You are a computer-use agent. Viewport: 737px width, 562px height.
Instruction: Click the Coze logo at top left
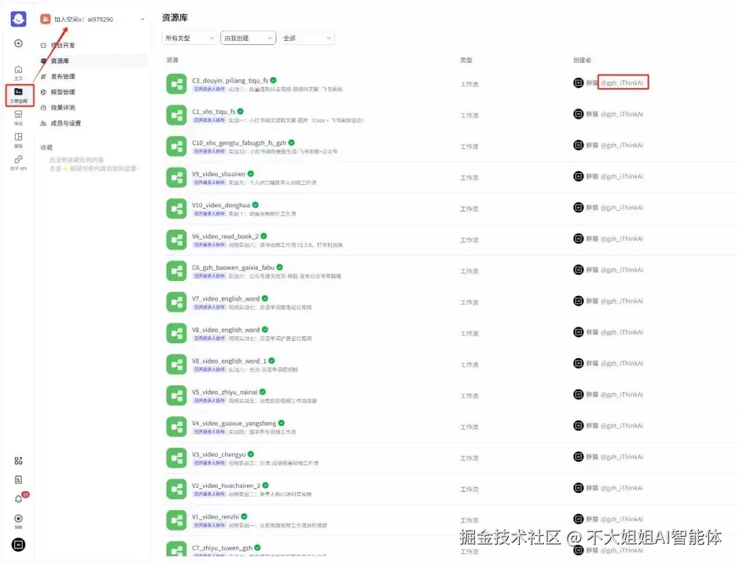pos(18,18)
